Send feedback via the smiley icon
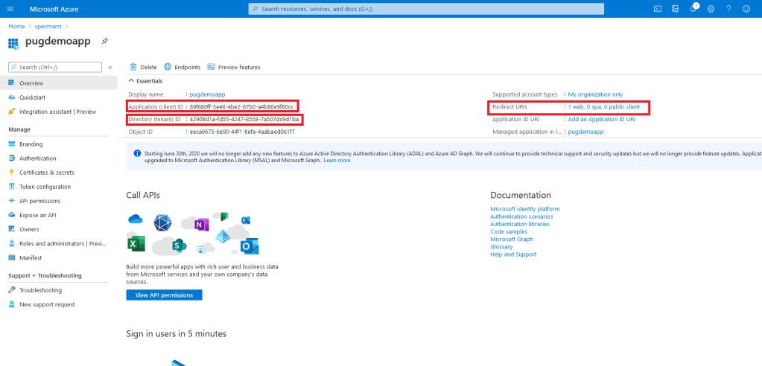This screenshot has width=762, height=366. pos(747,9)
